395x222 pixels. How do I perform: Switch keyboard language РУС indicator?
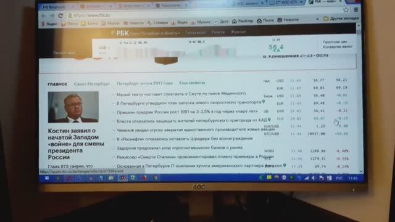pos(339,178)
